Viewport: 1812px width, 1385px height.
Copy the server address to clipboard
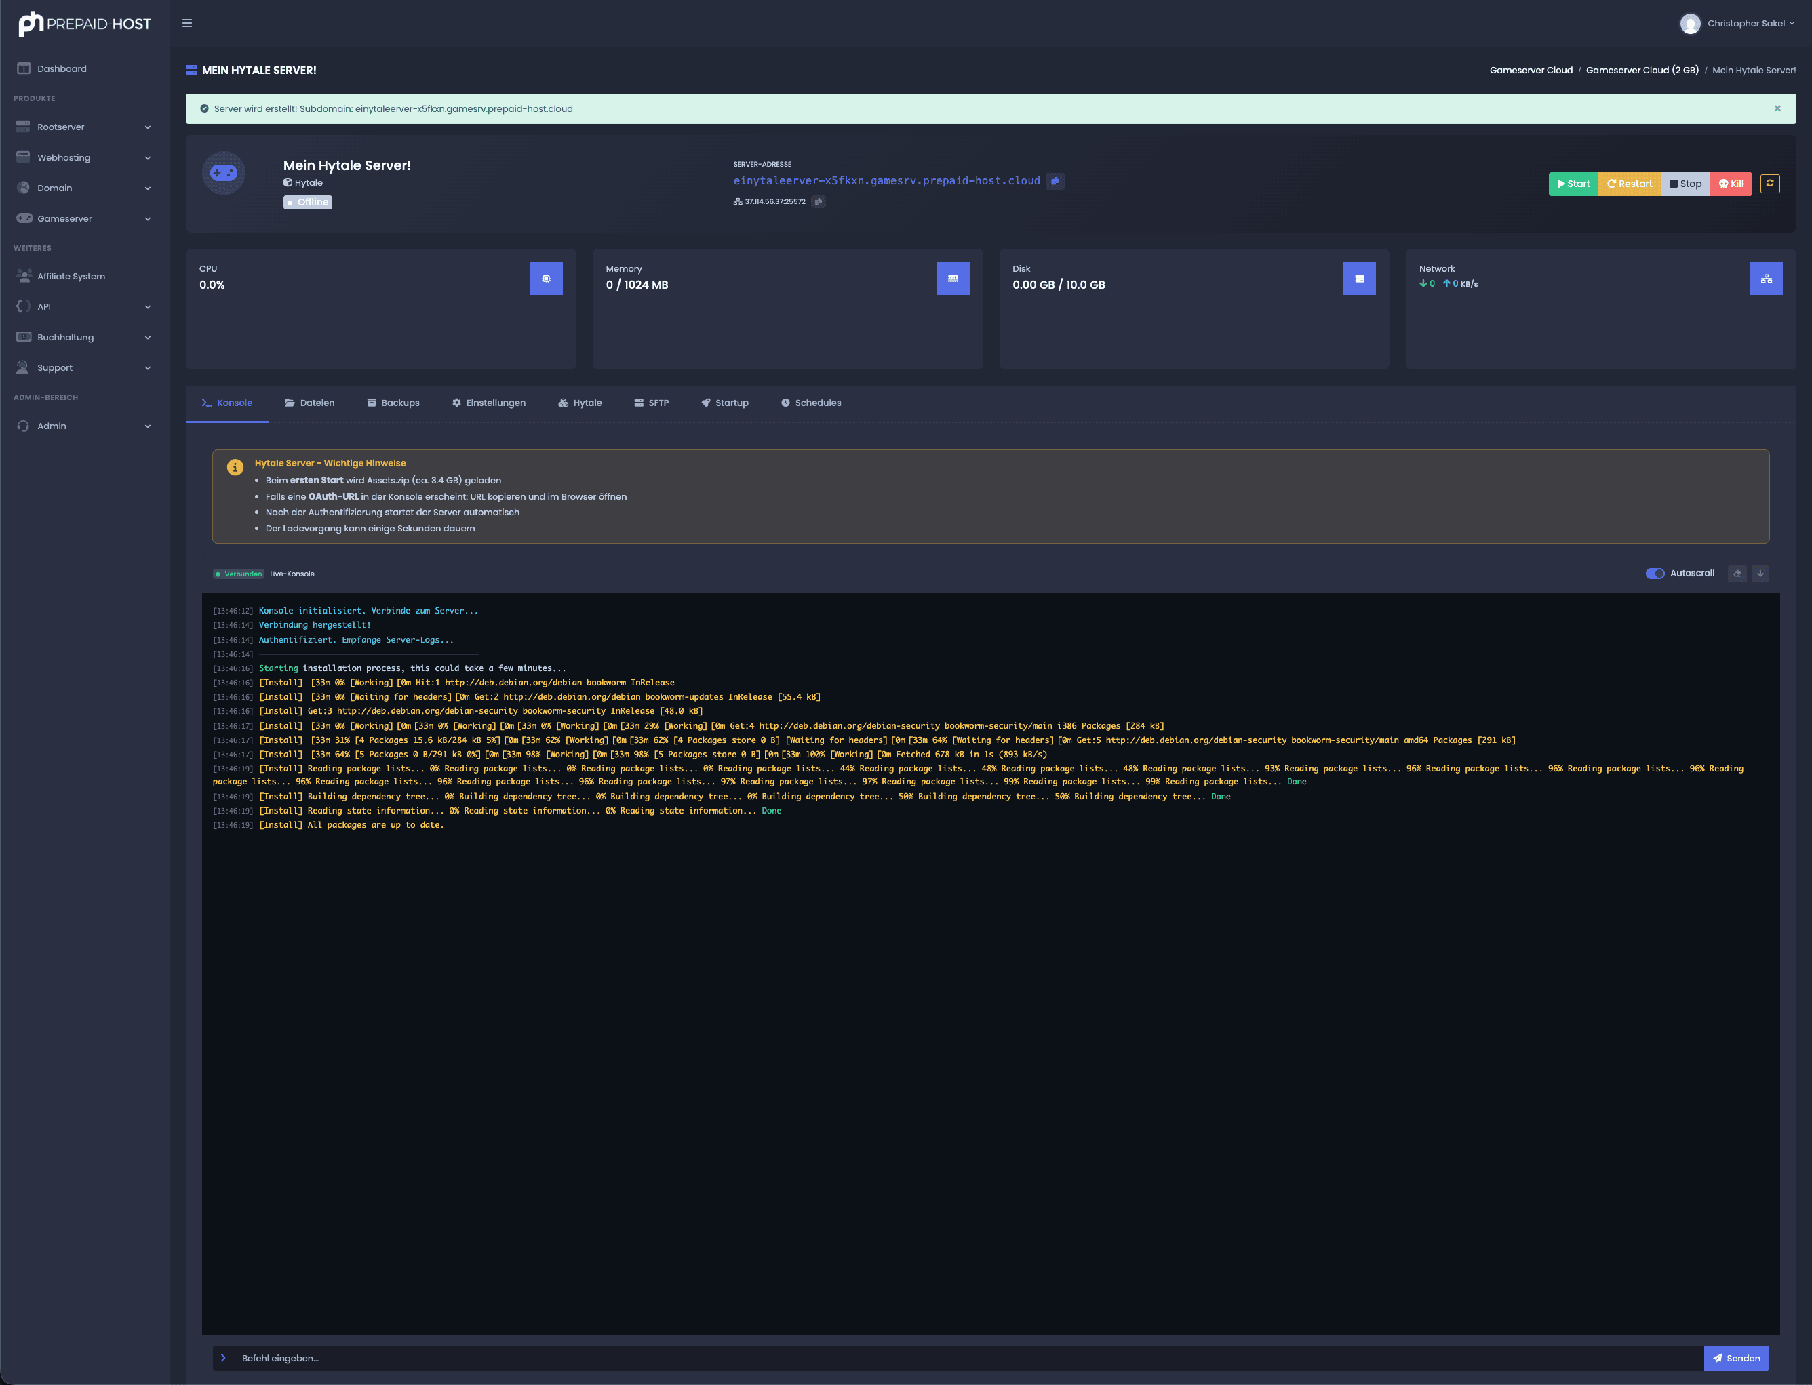1057,180
